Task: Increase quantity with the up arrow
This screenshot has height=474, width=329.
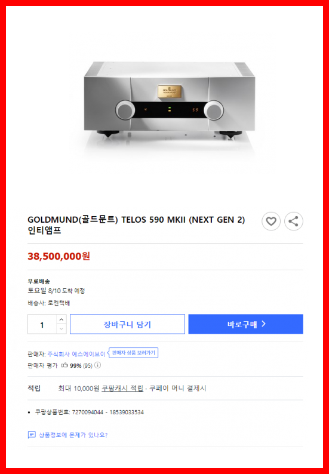Action: point(62,319)
